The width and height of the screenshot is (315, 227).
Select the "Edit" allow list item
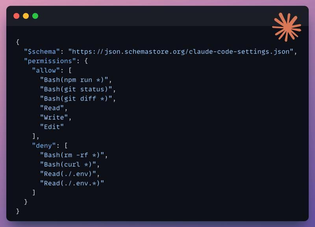tap(52, 127)
